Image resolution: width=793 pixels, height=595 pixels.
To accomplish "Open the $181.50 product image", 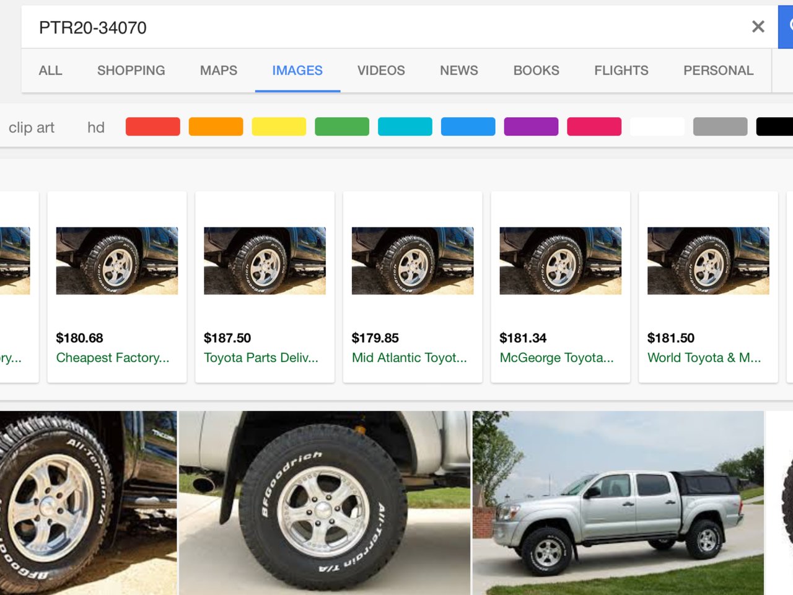I will pos(708,261).
